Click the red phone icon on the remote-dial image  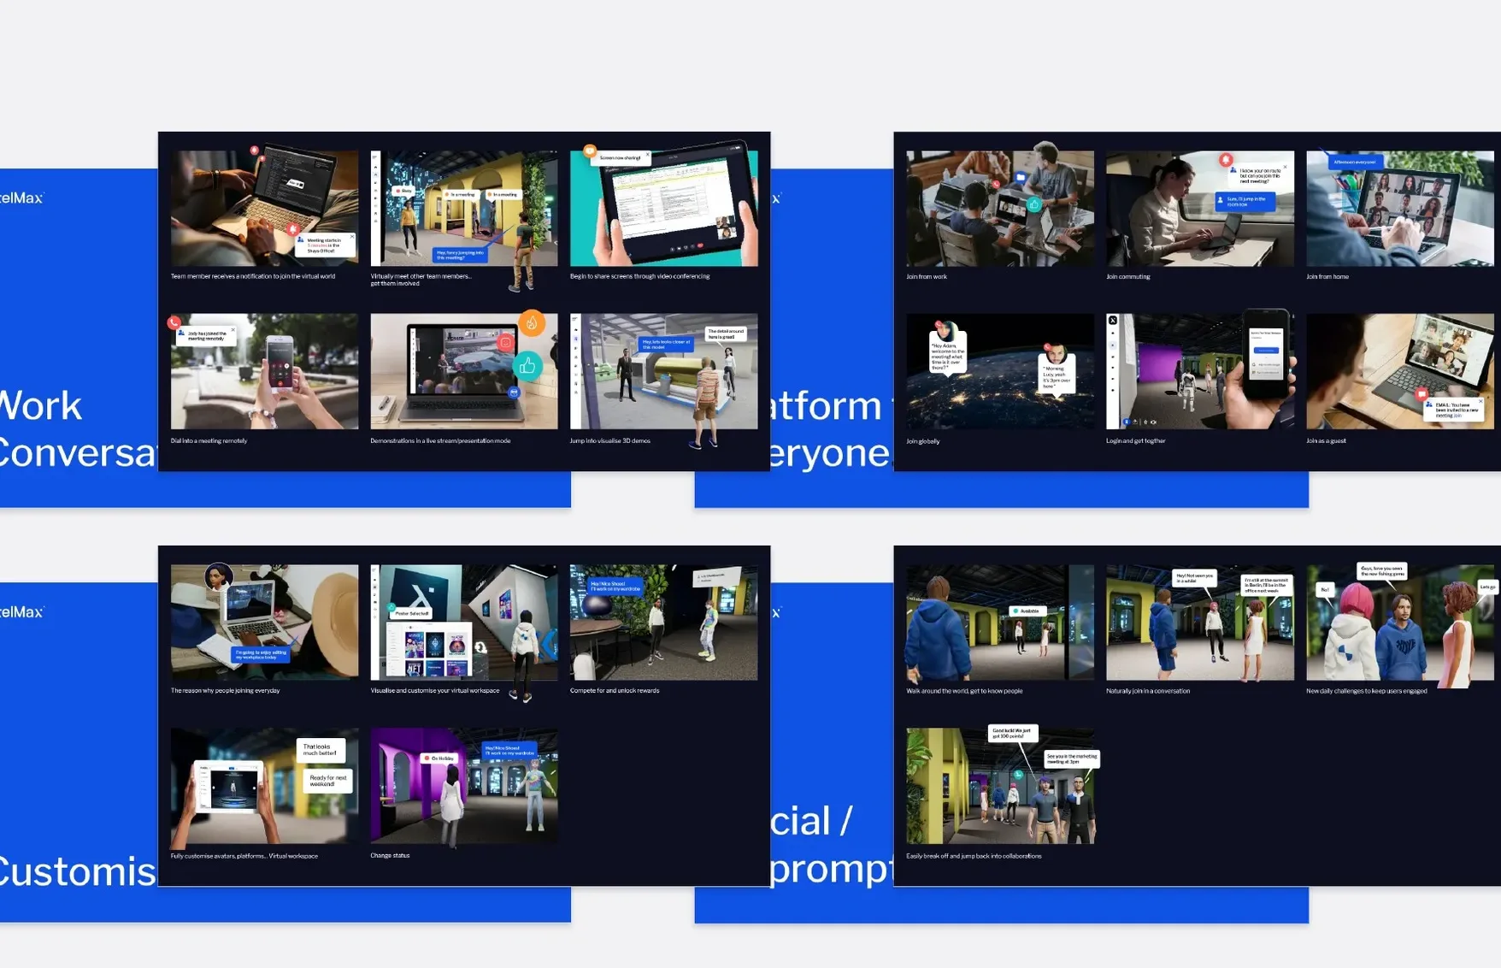pyautogui.click(x=174, y=323)
